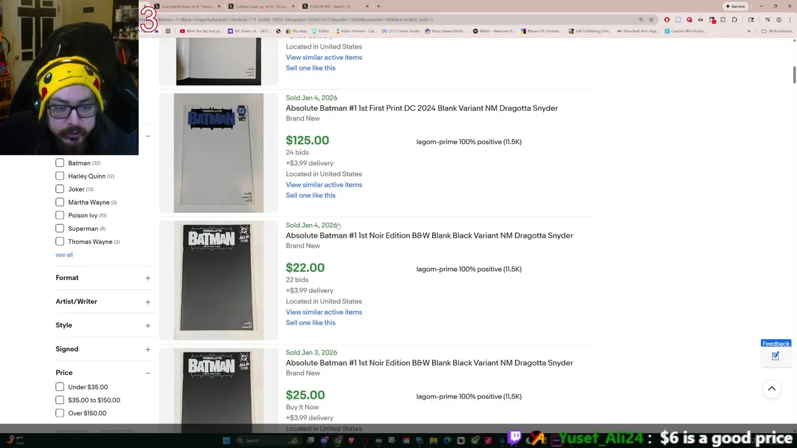The height and width of the screenshot is (448, 797).
Task: Open the Publer bookmark
Action: 320,31
